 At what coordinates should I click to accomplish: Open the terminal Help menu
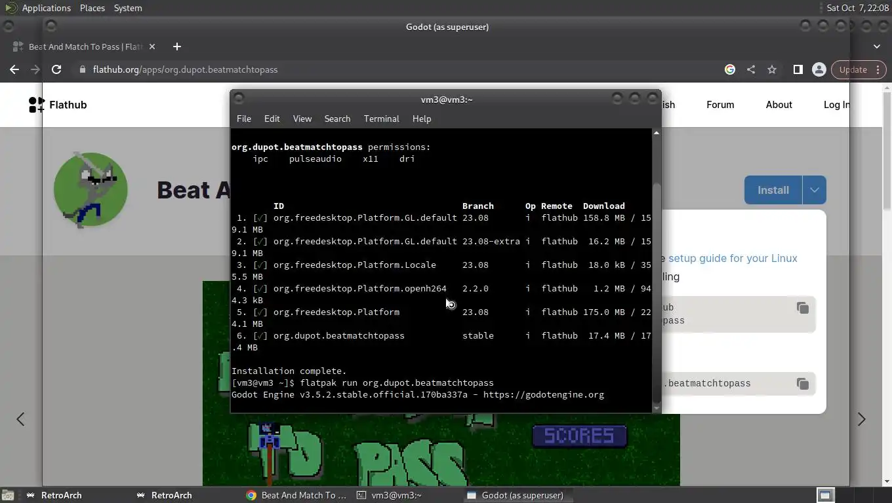pyautogui.click(x=422, y=119)
